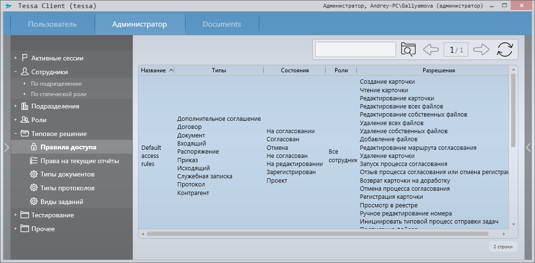Expand the По подразделению sub-item
535x263 pixels.
point(24,84)
